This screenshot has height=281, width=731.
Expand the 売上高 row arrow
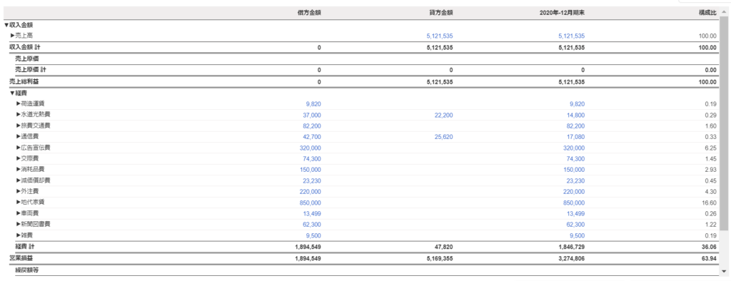[13, 36]
